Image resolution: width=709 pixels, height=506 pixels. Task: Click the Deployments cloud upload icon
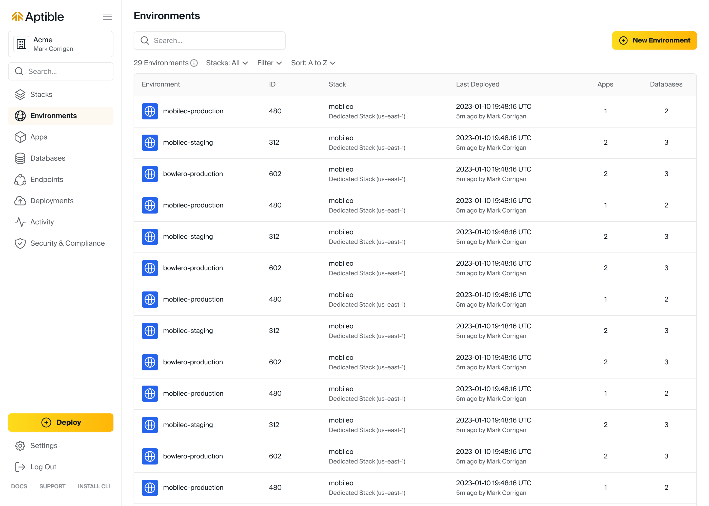[x=20, y=201]
